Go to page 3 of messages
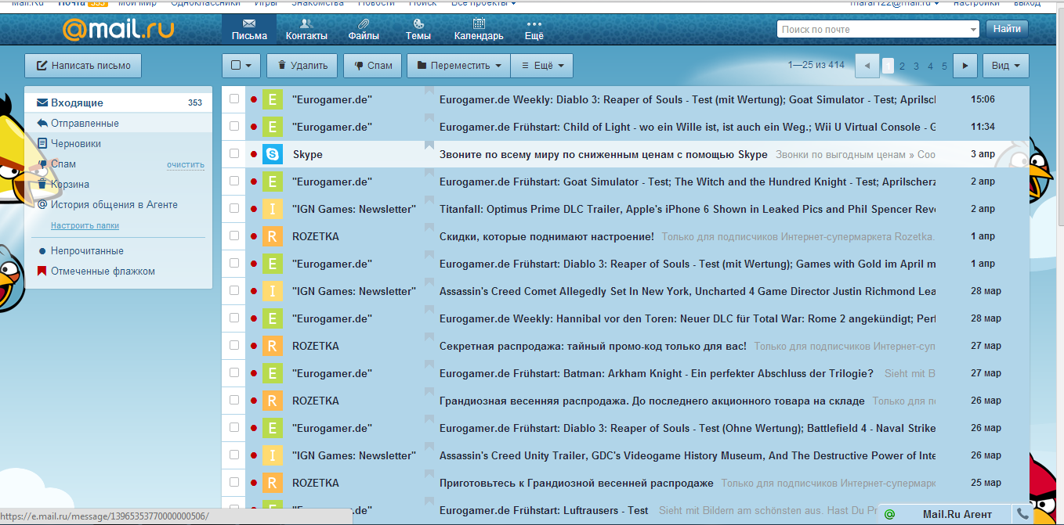Viewport: 1064px width, 525px height. [x=917, y=67]
